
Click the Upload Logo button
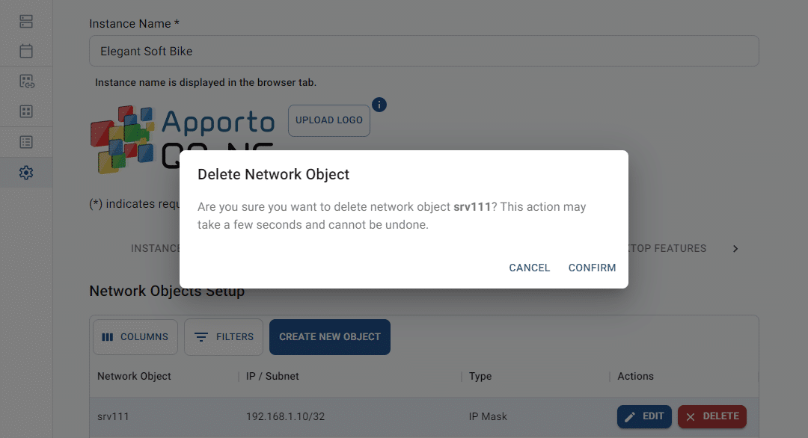point(328,120)
